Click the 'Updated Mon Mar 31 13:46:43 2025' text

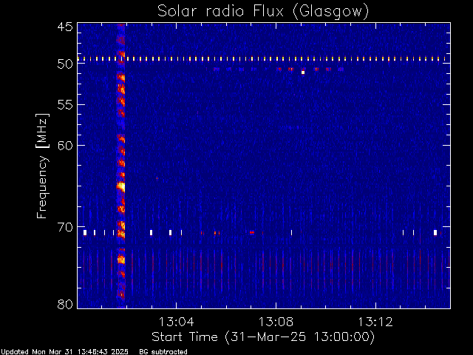(64, 352)
